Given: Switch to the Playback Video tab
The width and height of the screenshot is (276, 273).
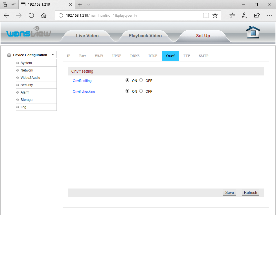Looking at the screenshot, I should 145,36.
